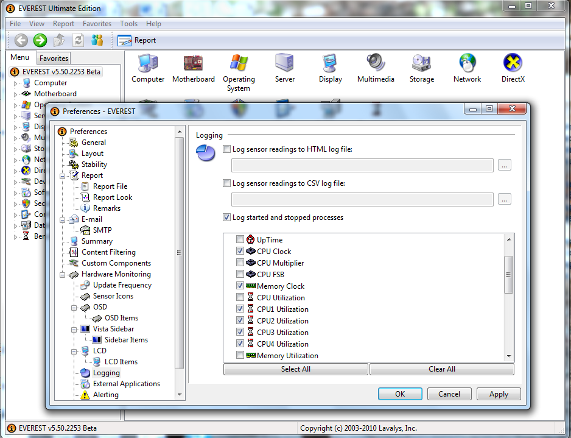Open the View menu
Viewport: 571px width, 438px height.
click(x=37, y=24)
